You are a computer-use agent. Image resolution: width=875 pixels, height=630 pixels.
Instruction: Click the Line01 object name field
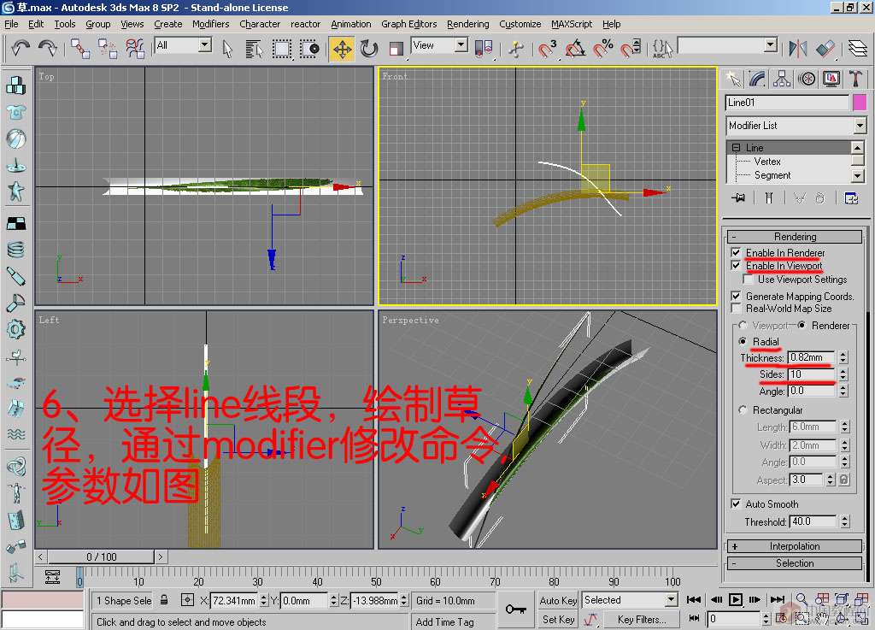(787, 102)
